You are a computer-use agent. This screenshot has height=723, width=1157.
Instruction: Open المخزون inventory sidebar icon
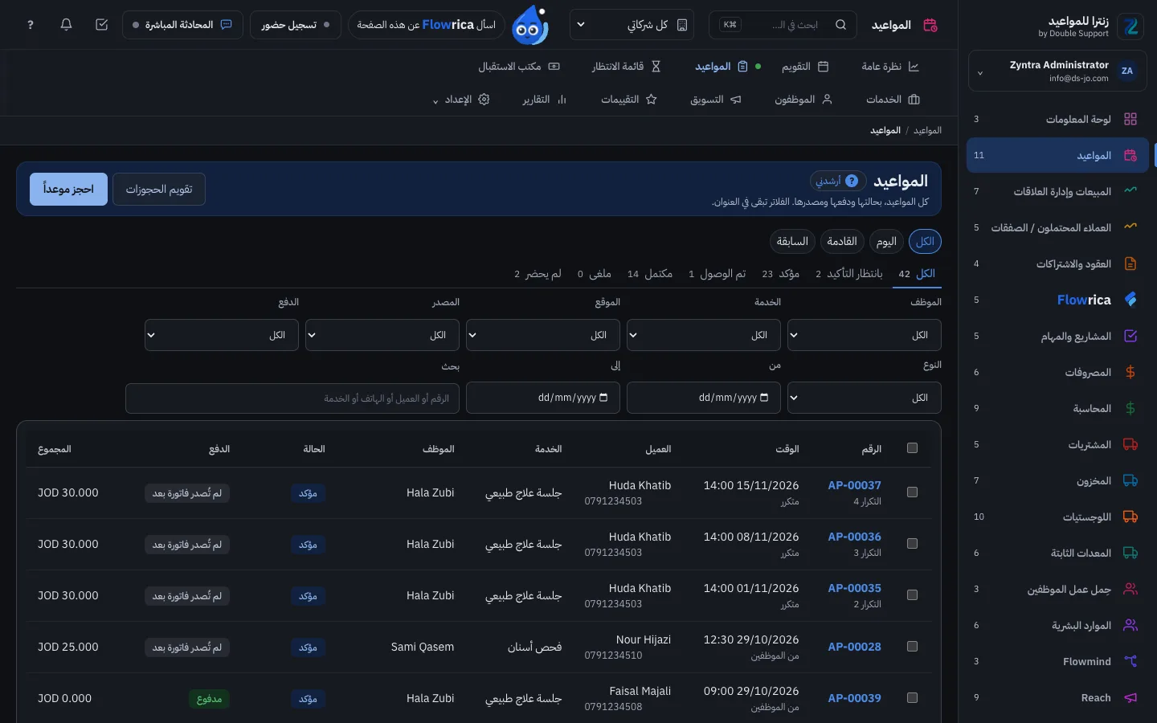click(1130, 480)
